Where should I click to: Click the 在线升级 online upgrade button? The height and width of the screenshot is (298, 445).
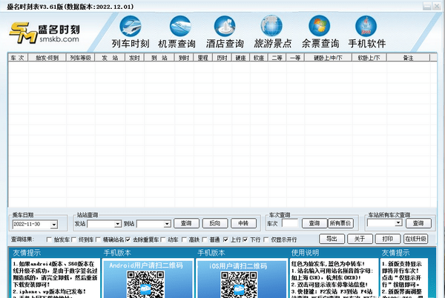[x=415, y=239]
